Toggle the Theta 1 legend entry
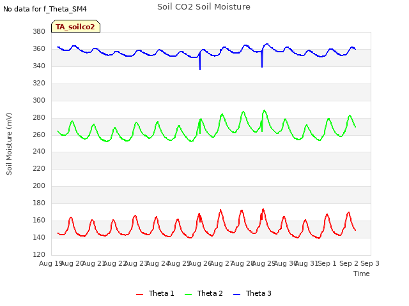The height and width of the screenshot is (306, 409). (155, 293)
